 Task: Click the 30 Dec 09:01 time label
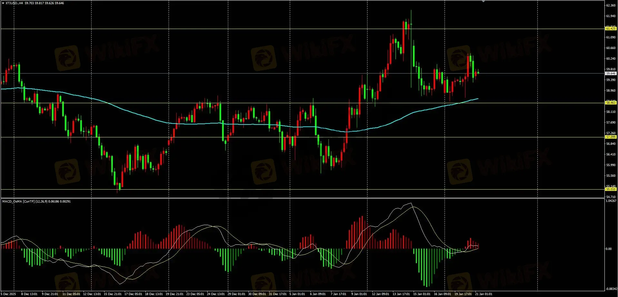coord(257,294)
